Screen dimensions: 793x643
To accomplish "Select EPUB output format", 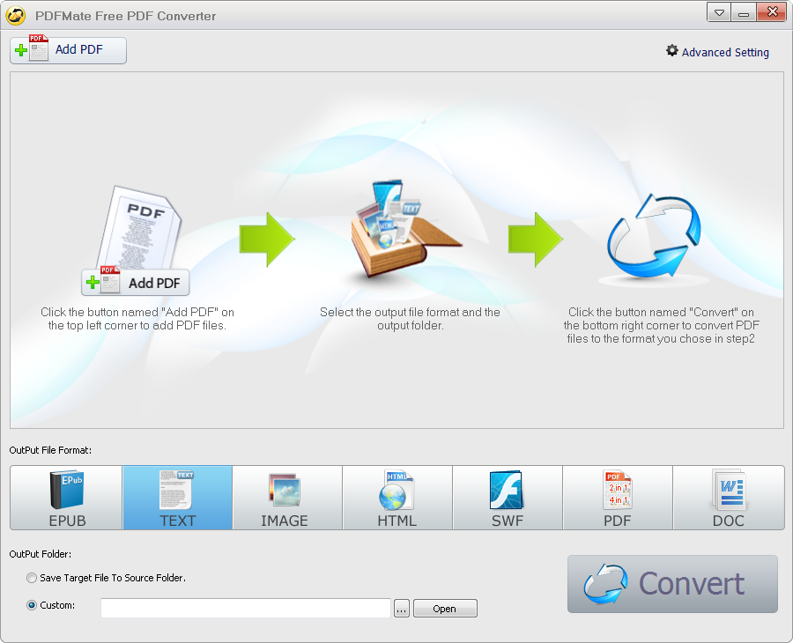I will pos(66,498).
